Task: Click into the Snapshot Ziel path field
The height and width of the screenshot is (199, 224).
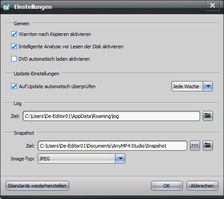Action: pos(112,146)
